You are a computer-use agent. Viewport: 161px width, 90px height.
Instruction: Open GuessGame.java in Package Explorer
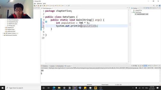(13, 22)
